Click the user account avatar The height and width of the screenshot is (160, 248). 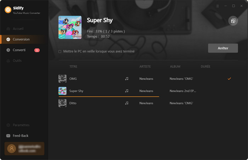[x=11, y=149]
